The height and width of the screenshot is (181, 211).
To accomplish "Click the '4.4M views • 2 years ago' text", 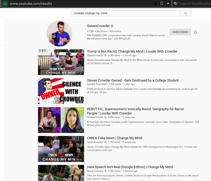I will click(x=121, y=117).
